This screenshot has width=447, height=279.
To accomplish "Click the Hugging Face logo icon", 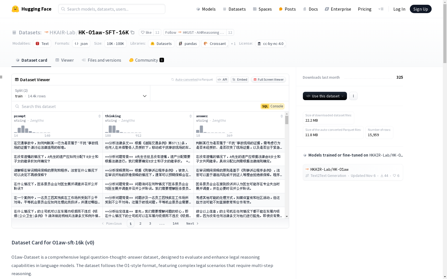I will (x=15, y=9).
